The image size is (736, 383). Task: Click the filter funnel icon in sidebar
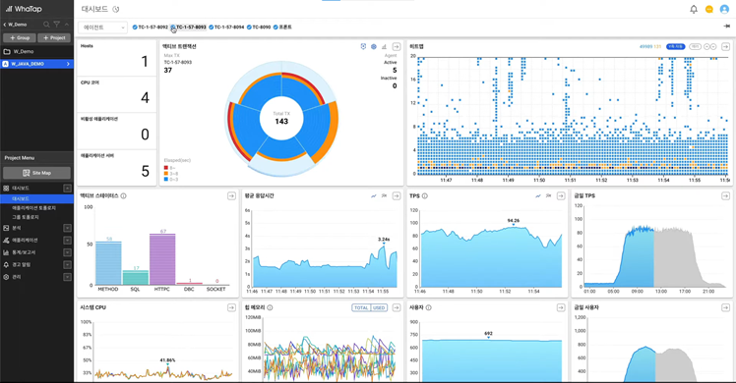[x=57, y=25]
